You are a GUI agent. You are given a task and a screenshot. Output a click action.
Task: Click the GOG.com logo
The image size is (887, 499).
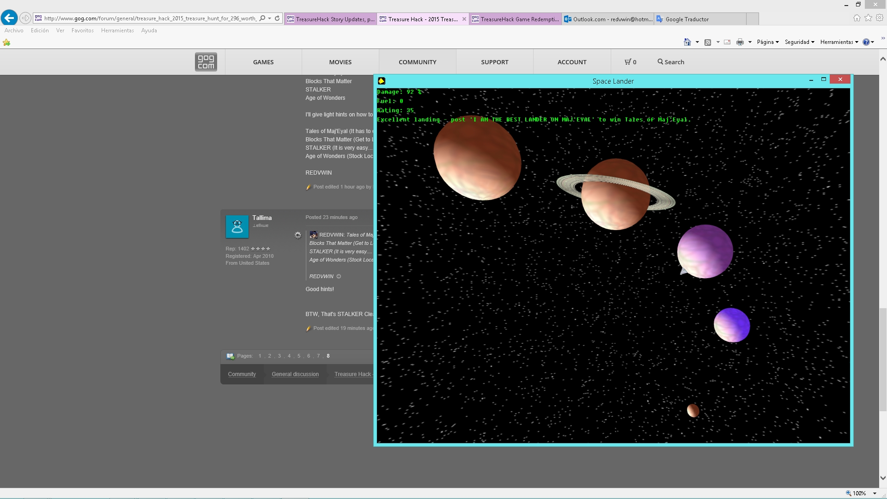(x=206, y=62)
